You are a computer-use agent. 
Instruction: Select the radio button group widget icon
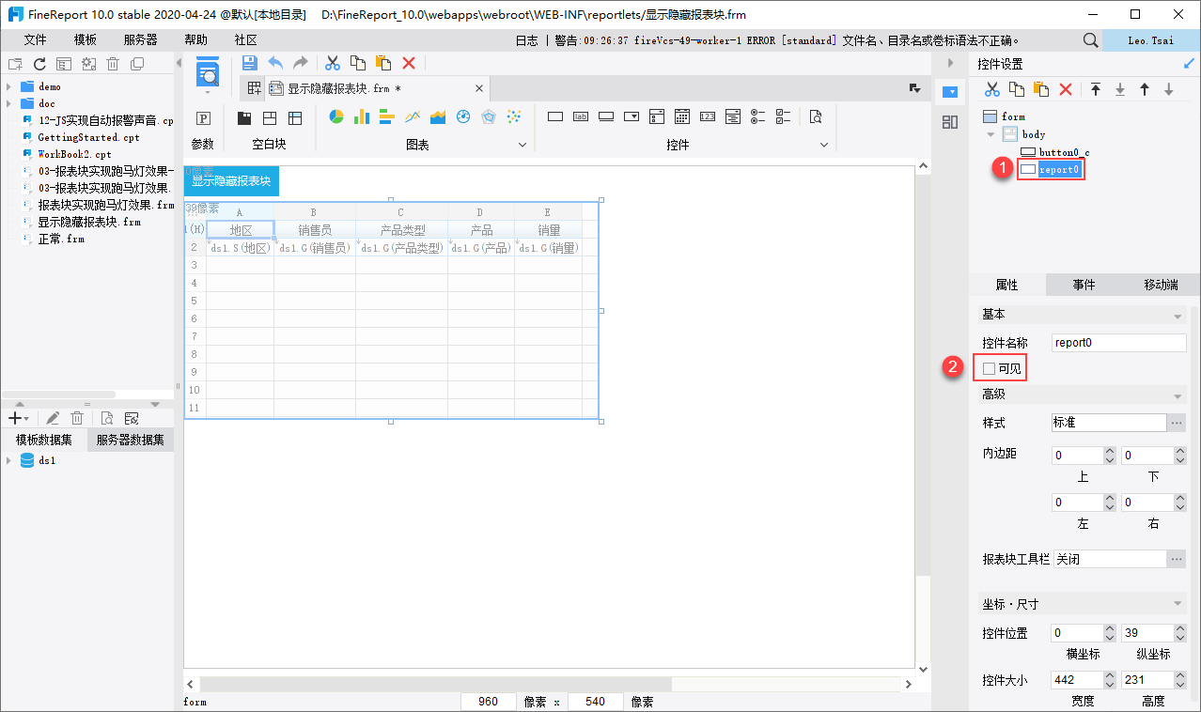pyautogui.click(x=758, y=116)
